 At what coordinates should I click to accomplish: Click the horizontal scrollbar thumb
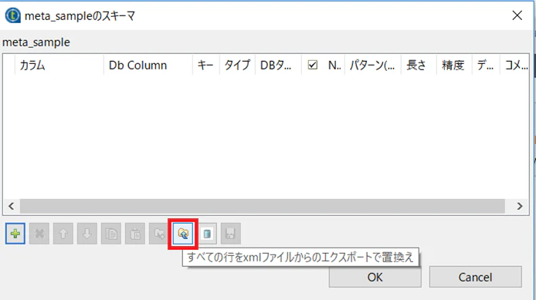point(262,206)
